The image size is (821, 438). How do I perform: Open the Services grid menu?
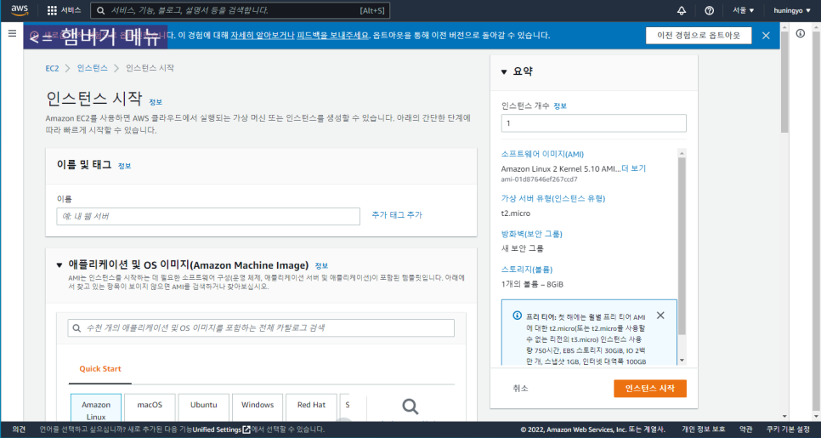click(x=64, y=10)
